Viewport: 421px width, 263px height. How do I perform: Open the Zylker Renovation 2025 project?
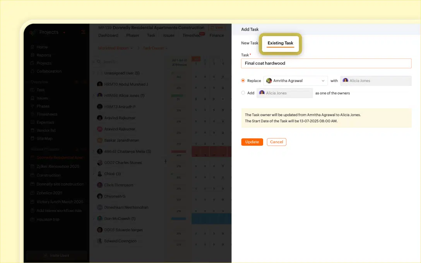[x=58, y=166]
